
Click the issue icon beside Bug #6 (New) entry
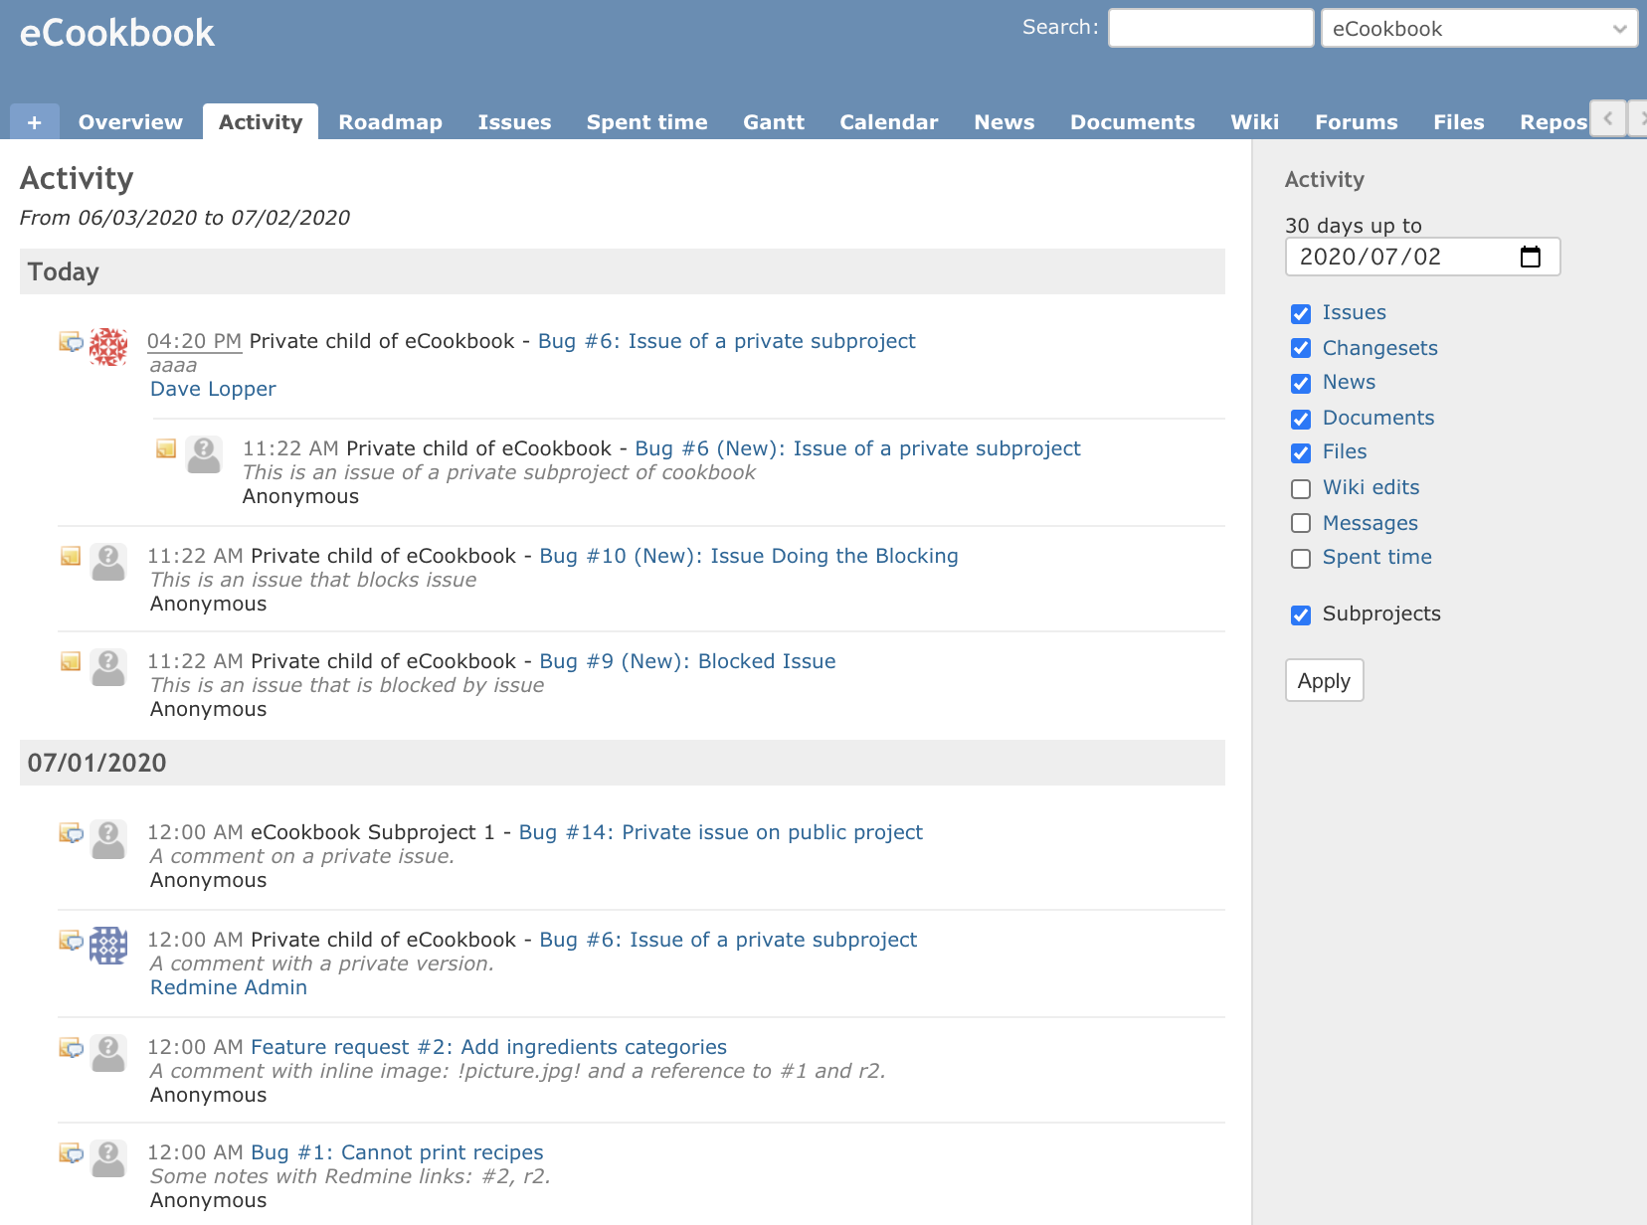pyautogui.click(x=166, y=449)
